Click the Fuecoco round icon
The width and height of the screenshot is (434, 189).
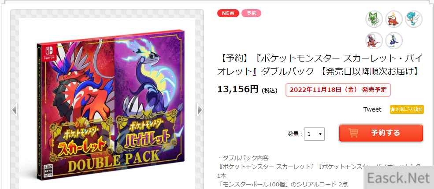(394, 19)
